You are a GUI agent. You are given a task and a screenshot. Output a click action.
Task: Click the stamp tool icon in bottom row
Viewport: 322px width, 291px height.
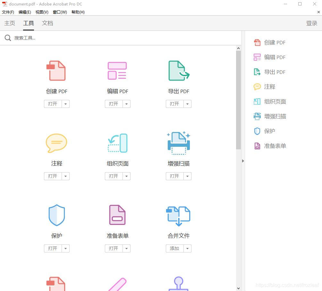pyautogui.click(x=178, y=284)
